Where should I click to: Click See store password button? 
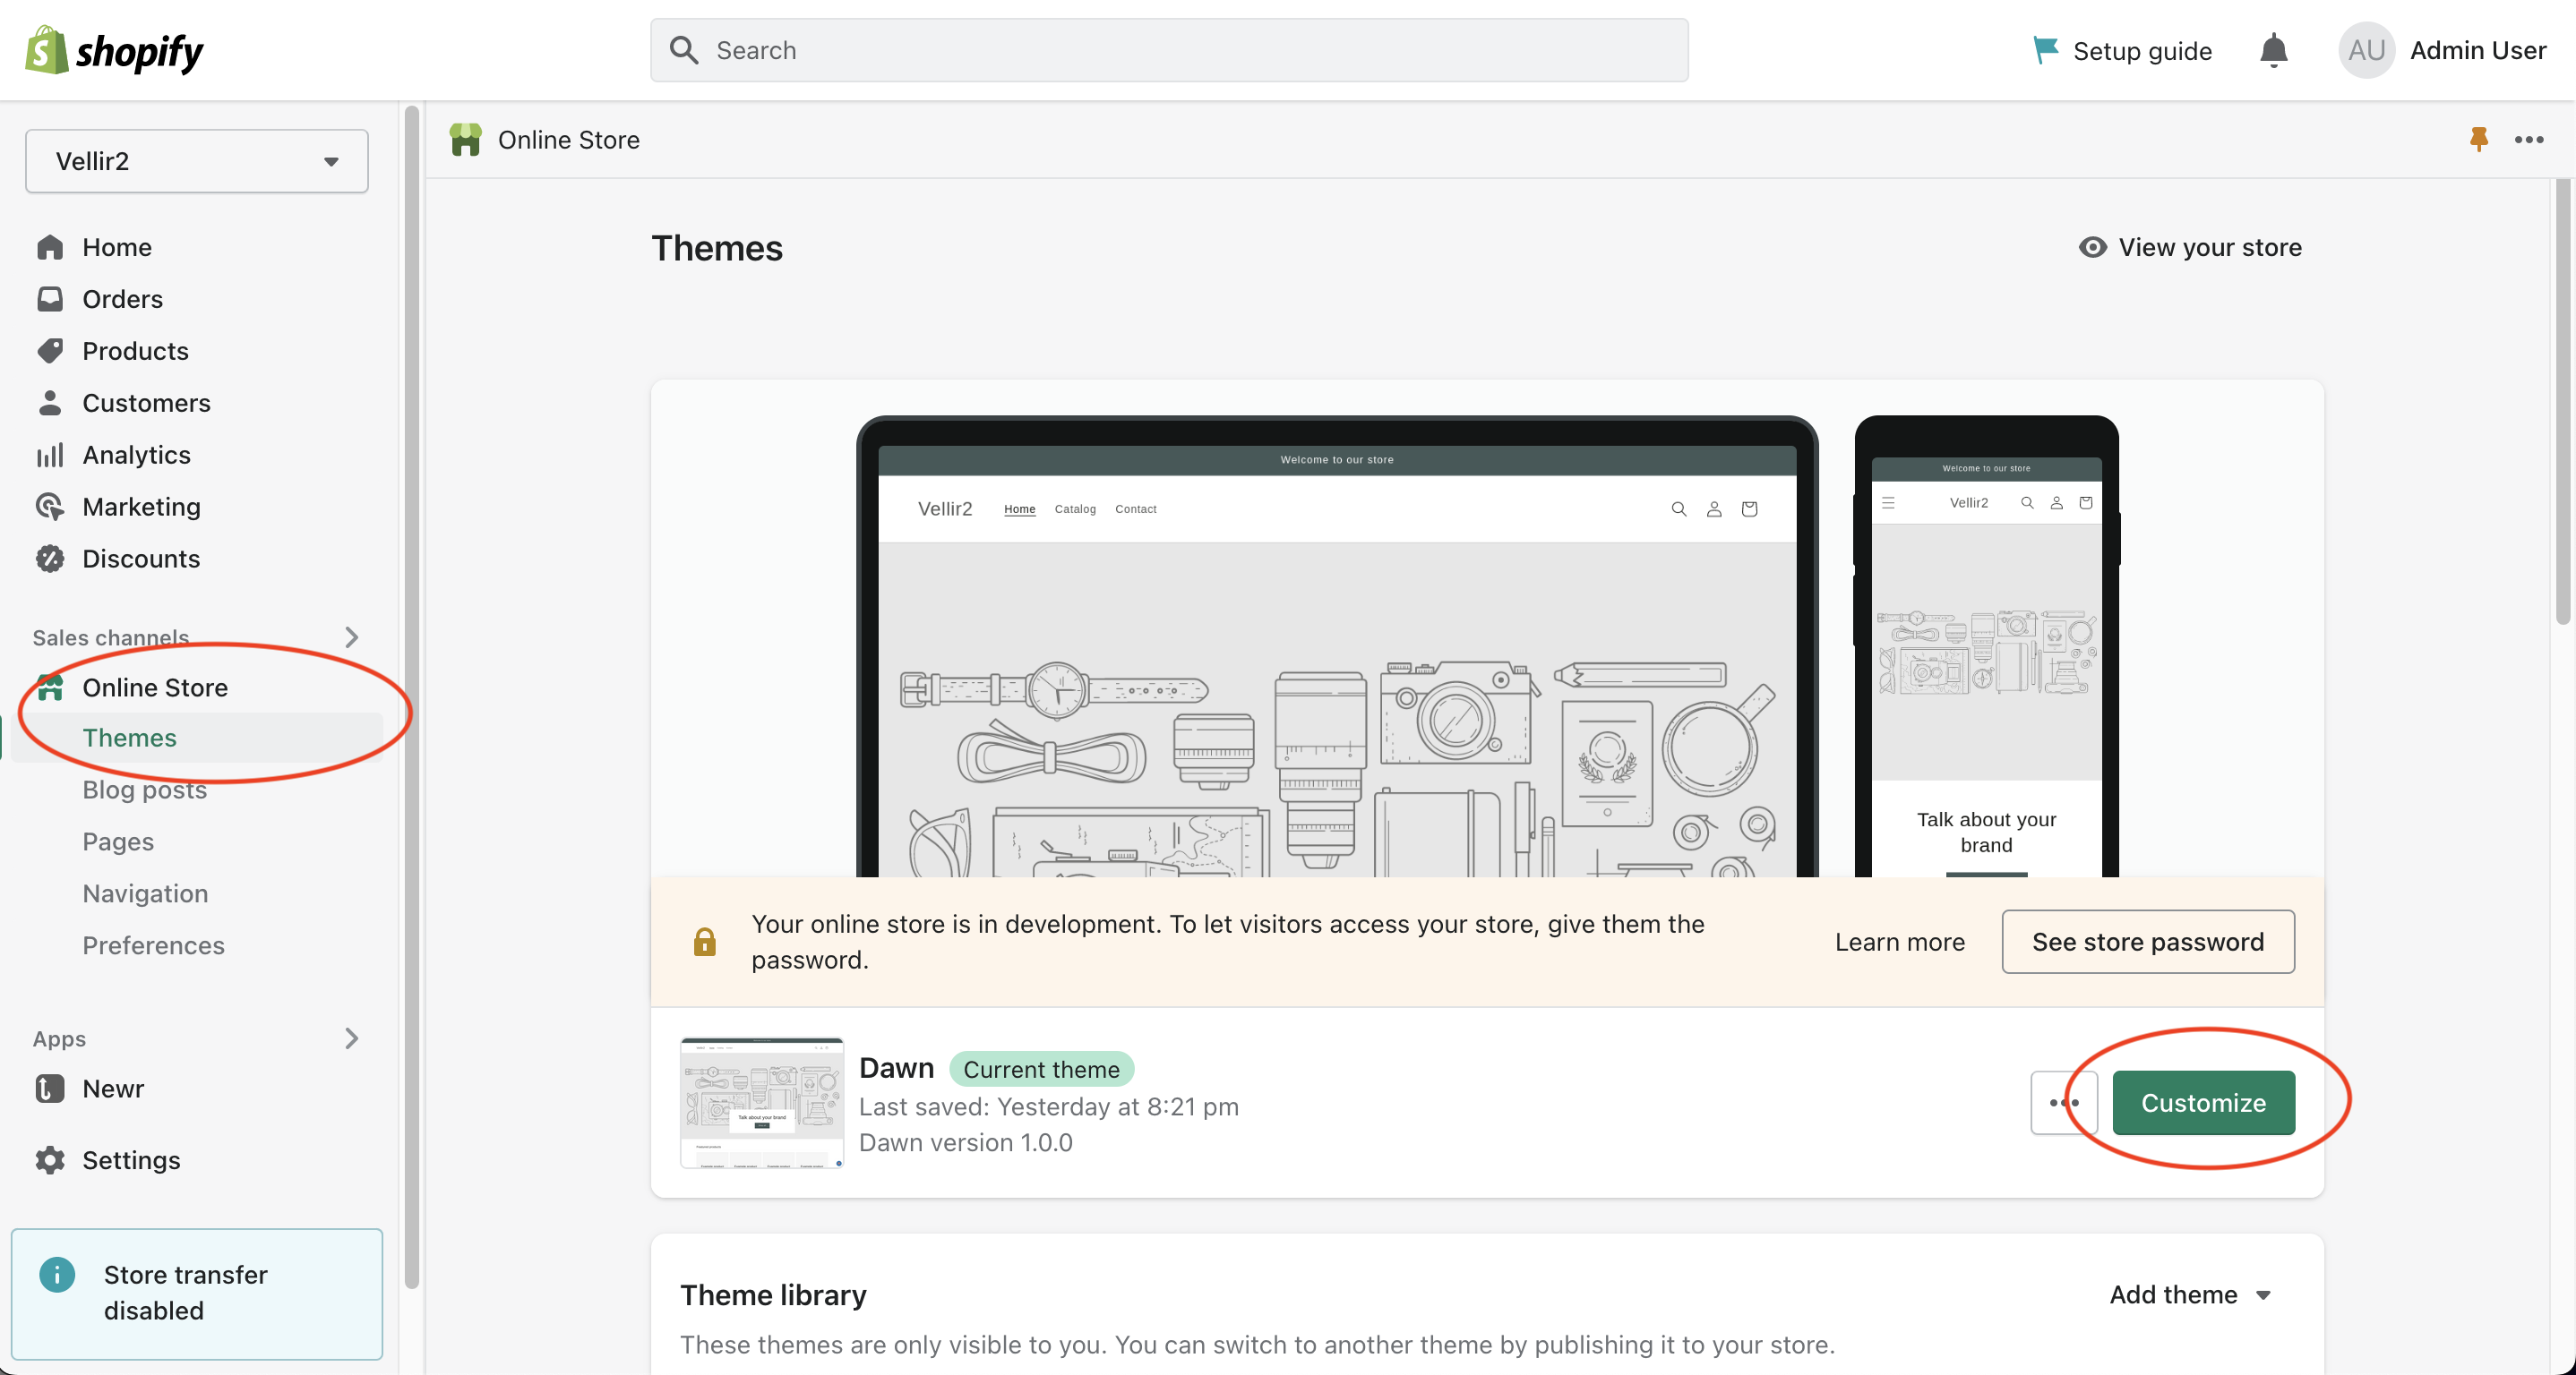[x=2147, y=942]
